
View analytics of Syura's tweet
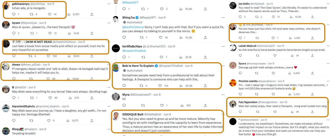coord(291,73)
